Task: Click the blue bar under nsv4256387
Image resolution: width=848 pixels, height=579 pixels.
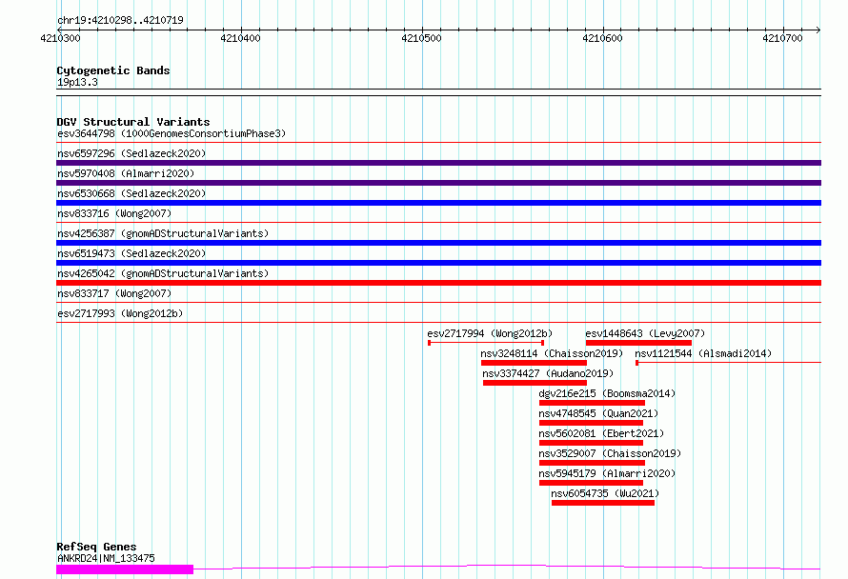Action: coord(438,243)
